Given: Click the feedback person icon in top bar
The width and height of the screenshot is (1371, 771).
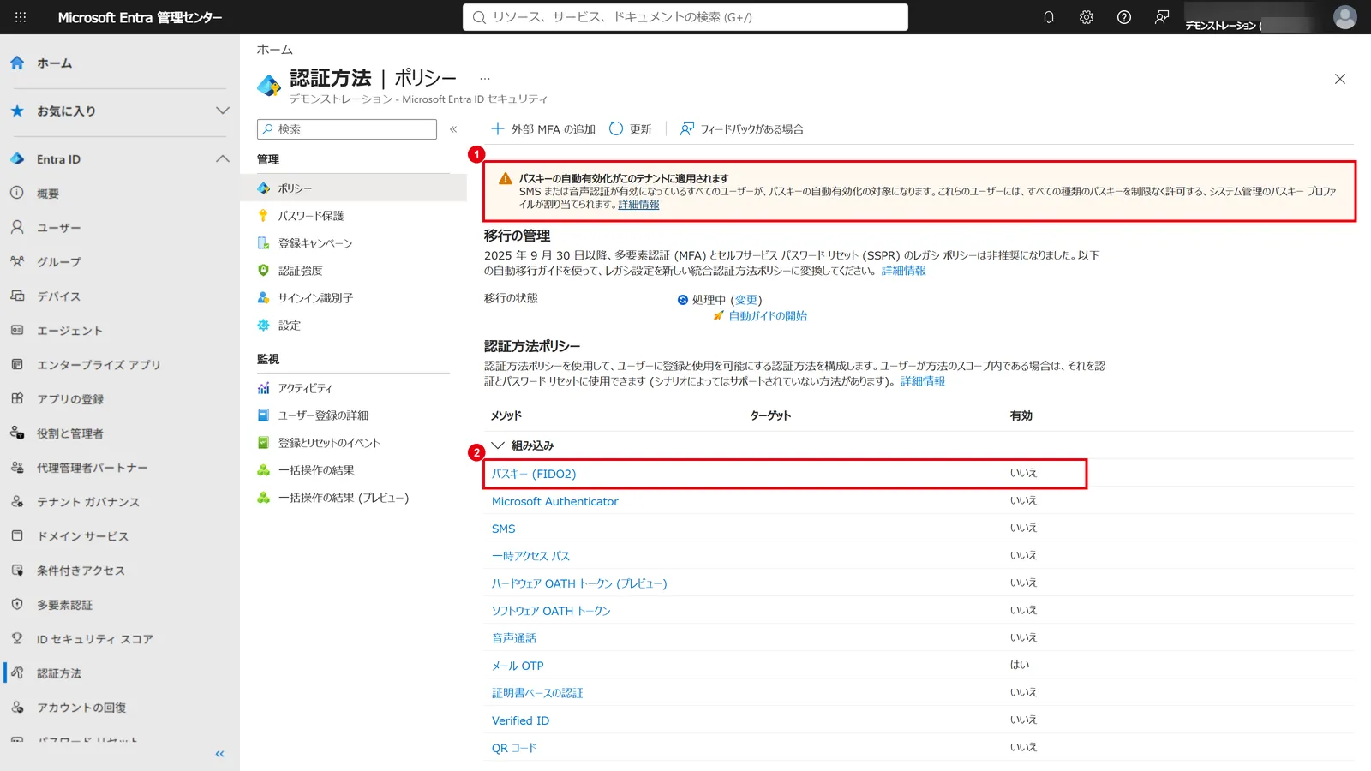Looking at the screenshot, I should click(x=1162, y=17).
